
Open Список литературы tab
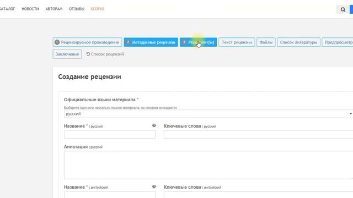[298, 42]
